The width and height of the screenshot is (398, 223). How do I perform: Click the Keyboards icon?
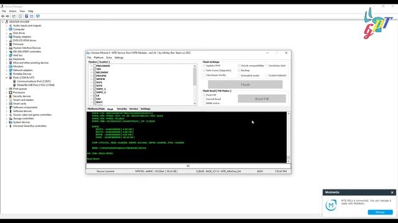click(11, 59)
